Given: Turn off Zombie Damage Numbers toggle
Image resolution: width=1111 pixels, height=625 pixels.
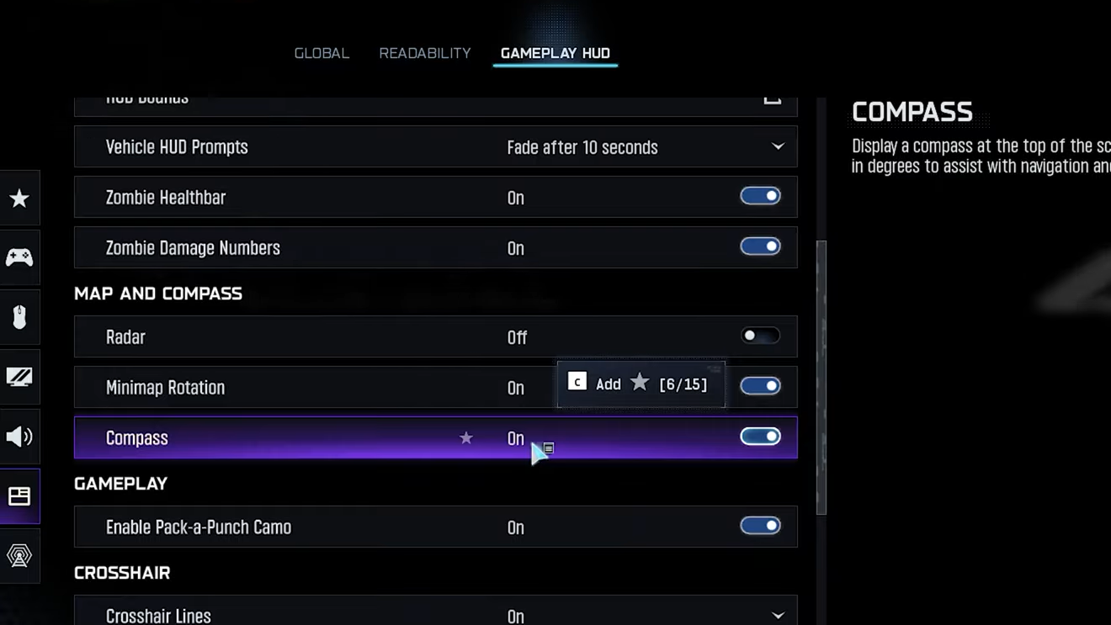Looking at the screenshot, I should point(760,246).
